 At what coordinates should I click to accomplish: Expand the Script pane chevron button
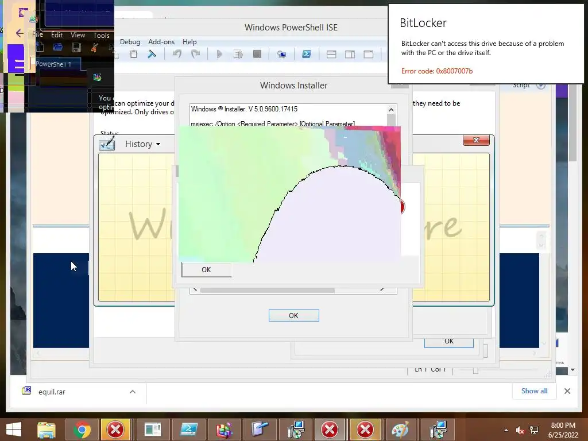540,86
